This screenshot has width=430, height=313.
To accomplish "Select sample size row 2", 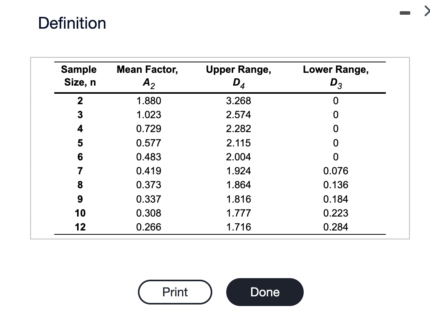I will coord(80,101).
